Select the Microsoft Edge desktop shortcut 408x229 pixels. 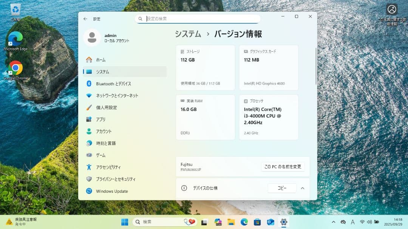click(15, 41)
